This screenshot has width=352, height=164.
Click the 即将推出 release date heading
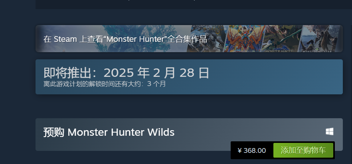(126, 73)
